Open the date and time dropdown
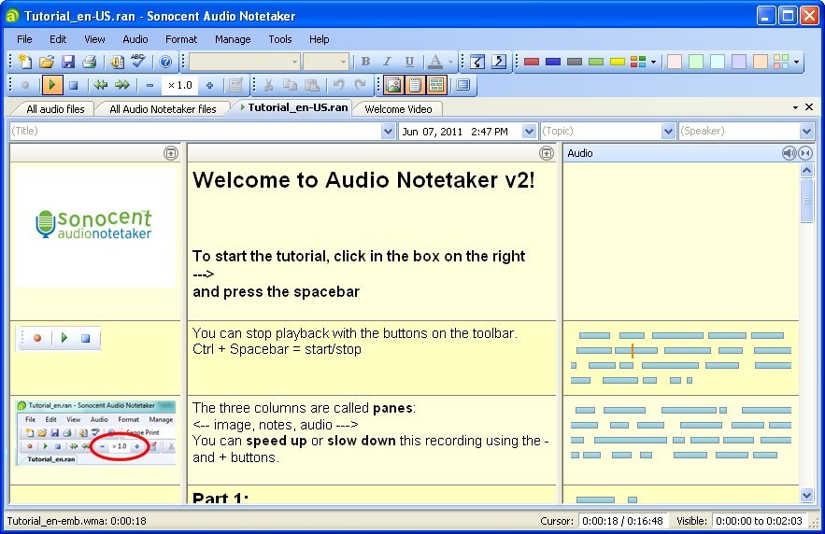Screen dimensions: 825x534 point(529,131)
